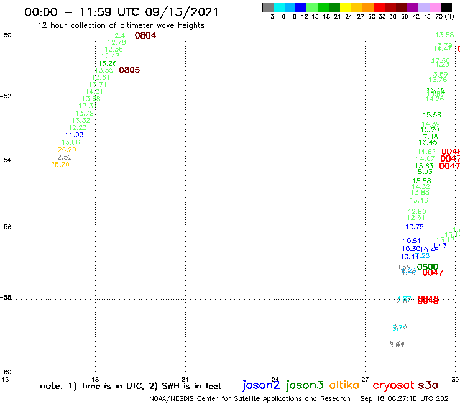This screenshot has width=460, height=404.
Task: Click the wave height value '12.23'
Action: pyautogui.click(x=78, y=128)
